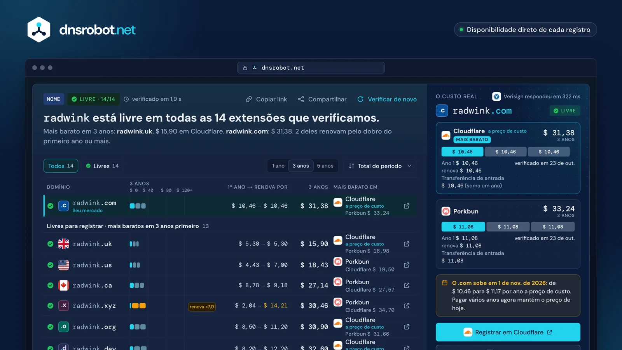
Task: Switch period to 5 anos
Action: [325, 166]
